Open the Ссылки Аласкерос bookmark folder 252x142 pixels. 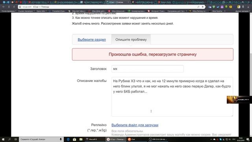26,11
